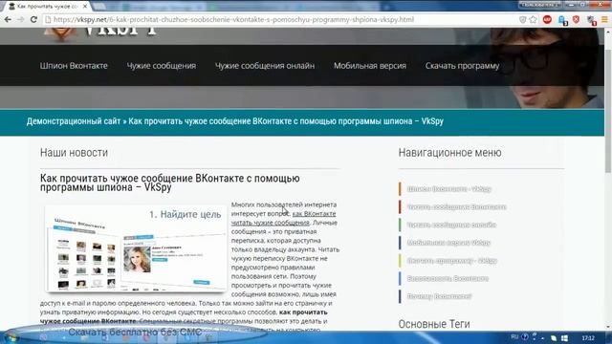Click the 'Основные Теги' heading
The image size is (612, 344).
click(434, 324)
